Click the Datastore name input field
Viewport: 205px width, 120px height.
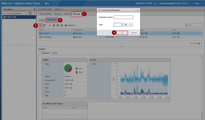pyautogui.click(x=123, y=17)
